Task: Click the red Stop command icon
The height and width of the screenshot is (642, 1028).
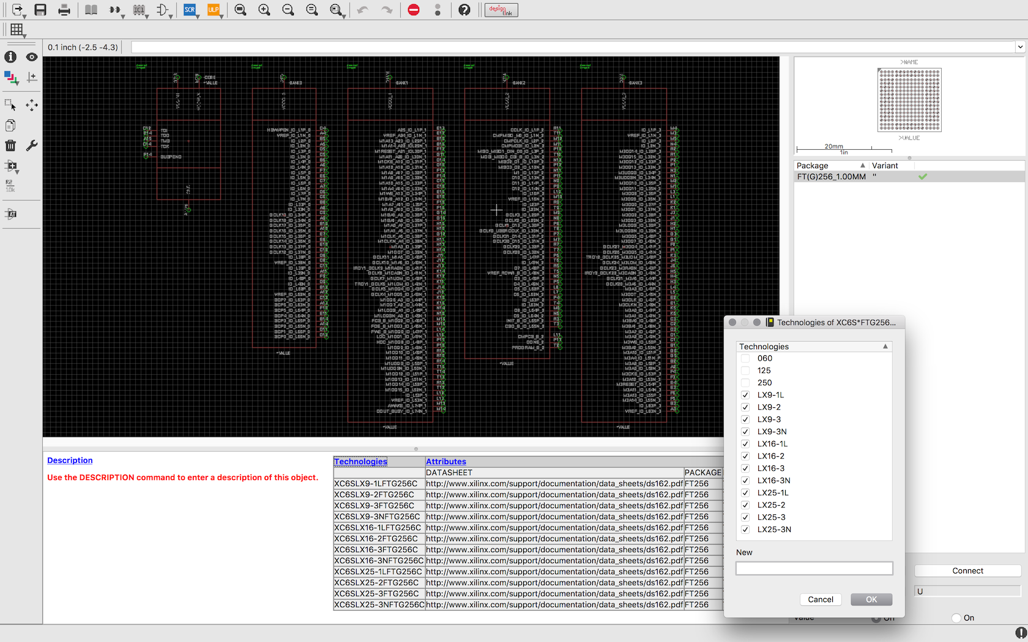Action: [414, 10]
